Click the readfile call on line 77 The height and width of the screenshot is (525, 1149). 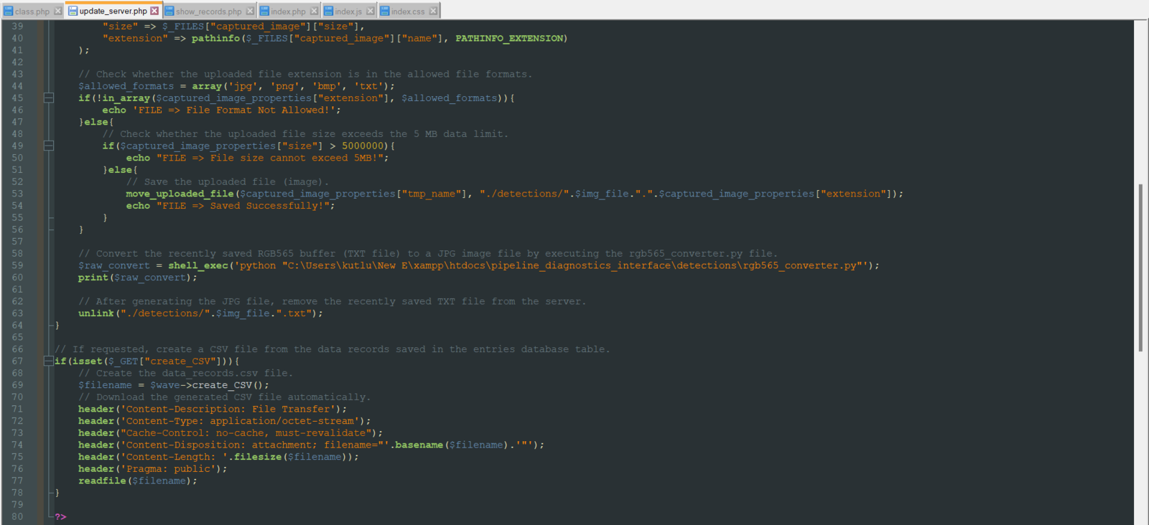102,481
